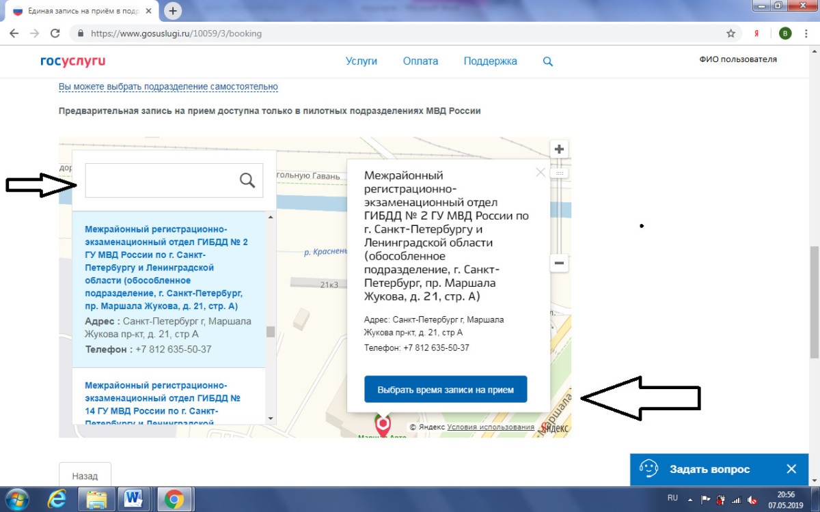Reload the page in browser

(55, 33)
